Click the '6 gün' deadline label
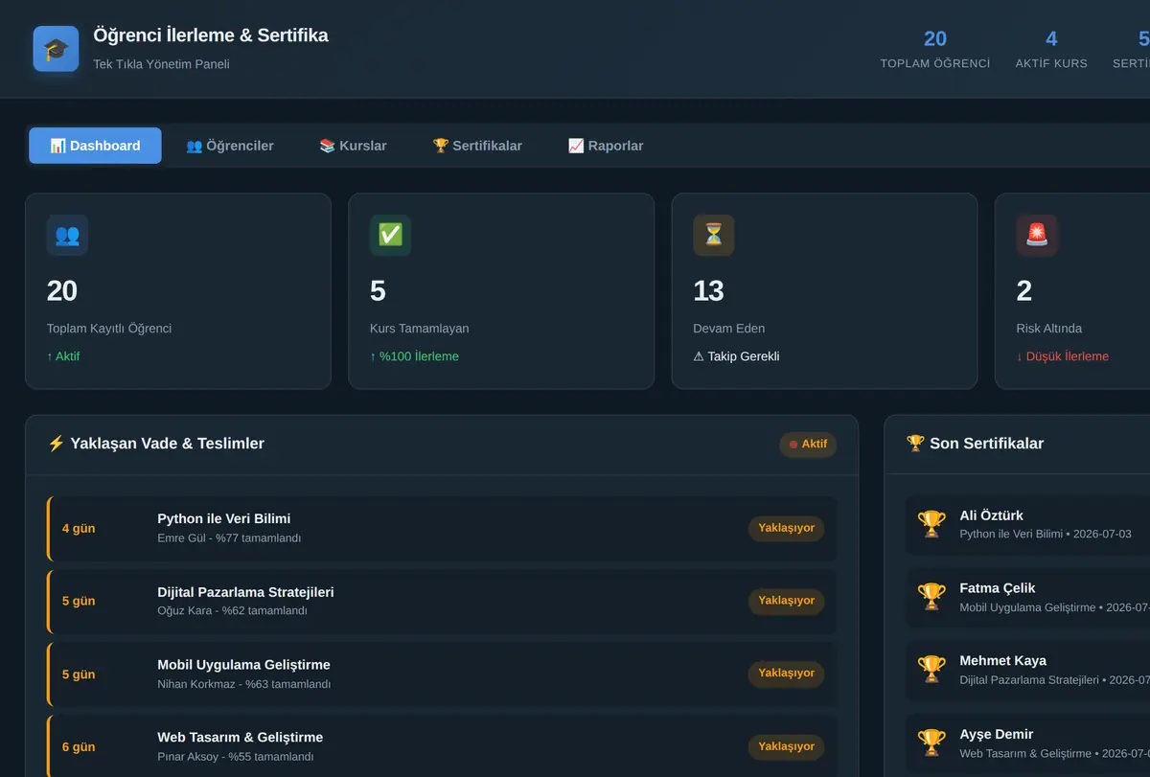The height and width of the screenshot is (777, 1150). coord(79,746)
